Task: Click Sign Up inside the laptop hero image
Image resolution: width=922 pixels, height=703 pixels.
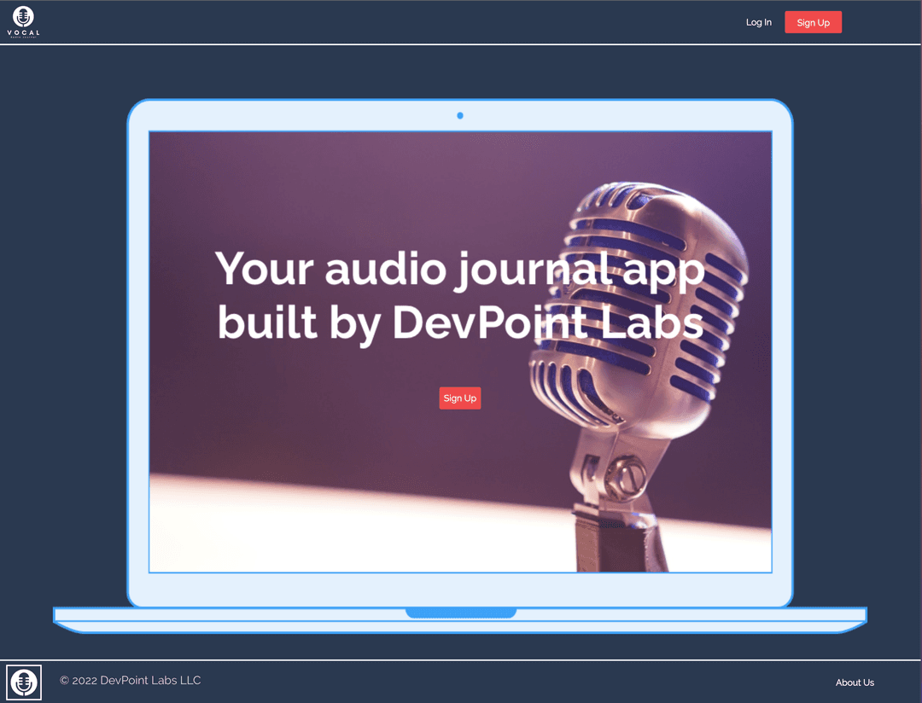Action: (x=459, y=398)
